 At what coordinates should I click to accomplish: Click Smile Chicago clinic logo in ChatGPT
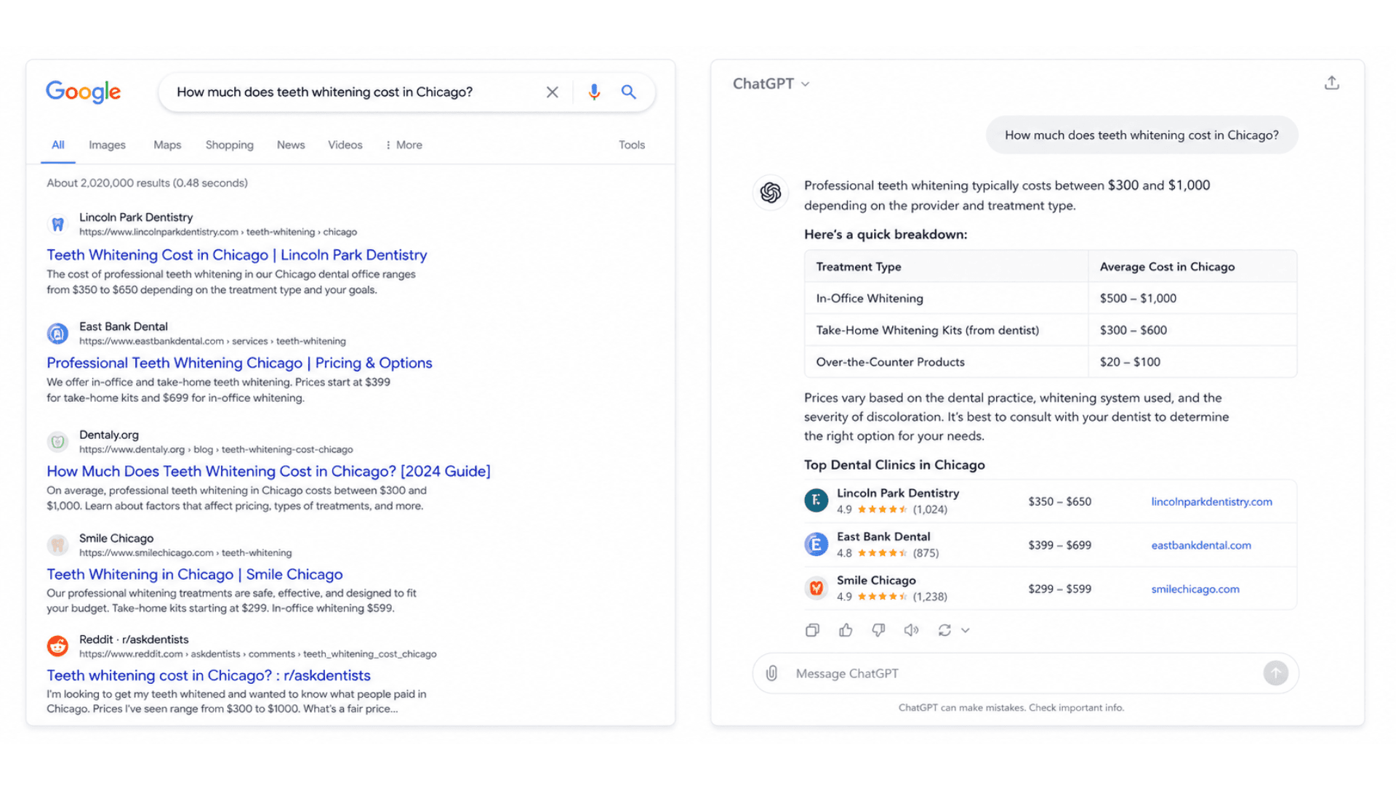click(816, 588)
